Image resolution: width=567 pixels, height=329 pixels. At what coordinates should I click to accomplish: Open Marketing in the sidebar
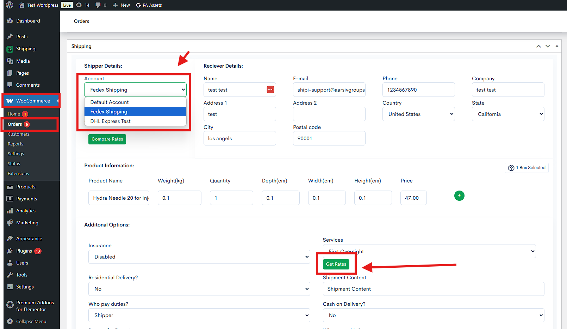[x=27, y=223]
